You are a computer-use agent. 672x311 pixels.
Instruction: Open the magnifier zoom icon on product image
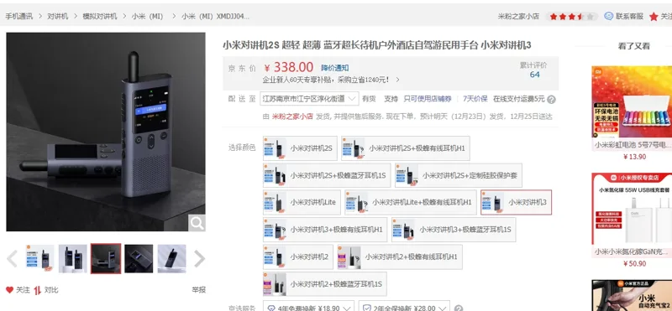click(197, 223)
